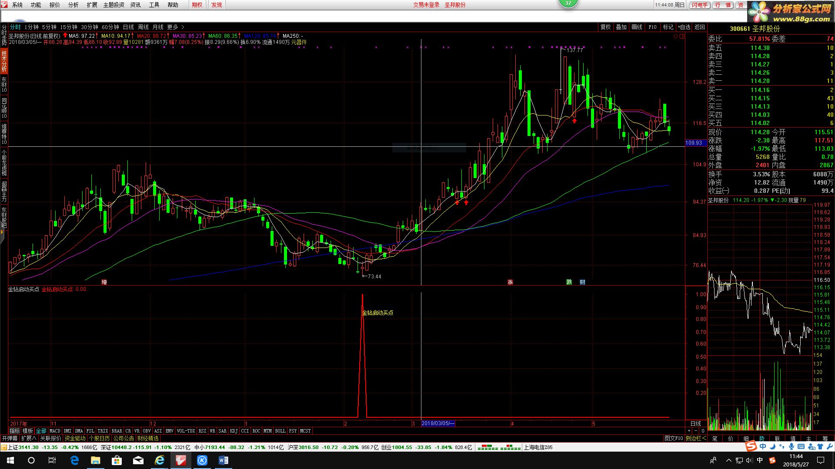The width and height of the screenshot is (835, 469).
Task: Open the 资金驱动 tab
Action: tap(75, 438)
